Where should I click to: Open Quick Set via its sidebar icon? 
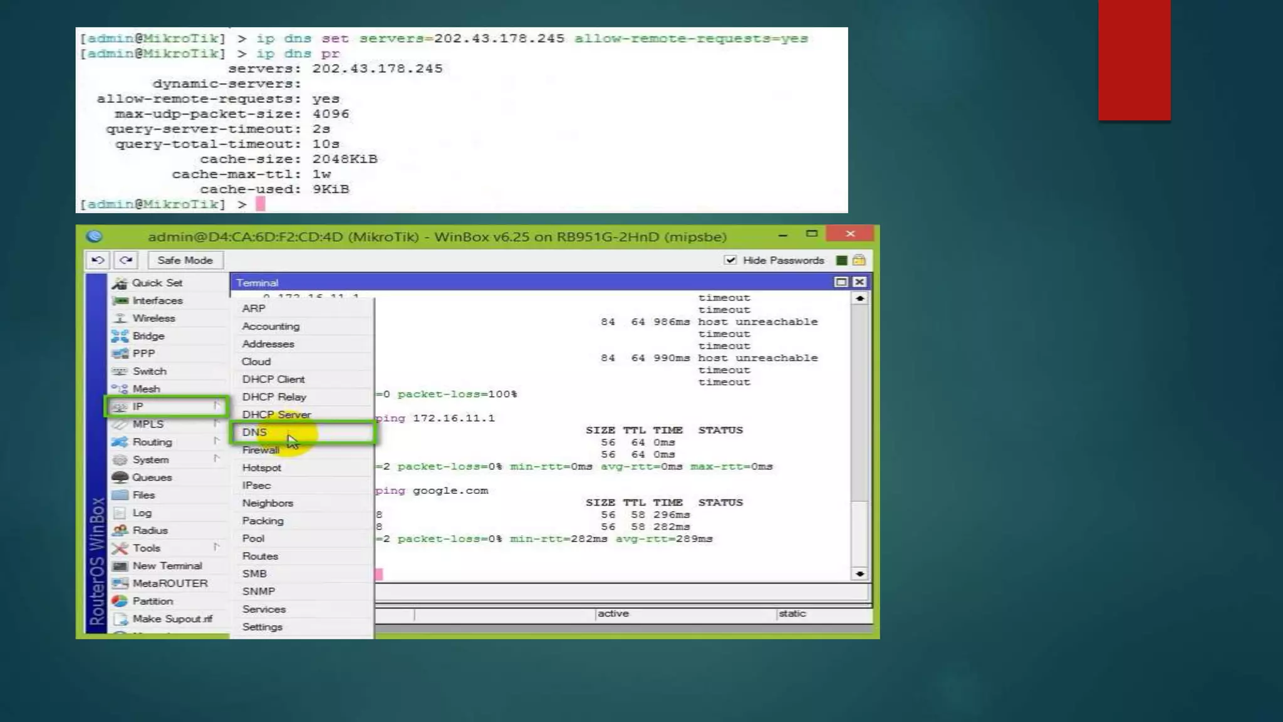[119, 283]
